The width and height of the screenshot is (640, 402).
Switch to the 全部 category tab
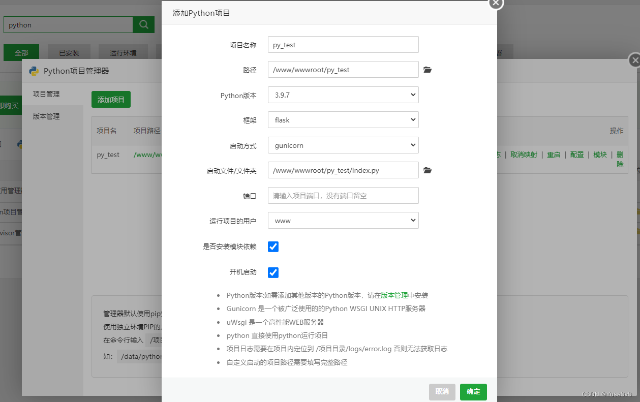[x=21, y=52]
